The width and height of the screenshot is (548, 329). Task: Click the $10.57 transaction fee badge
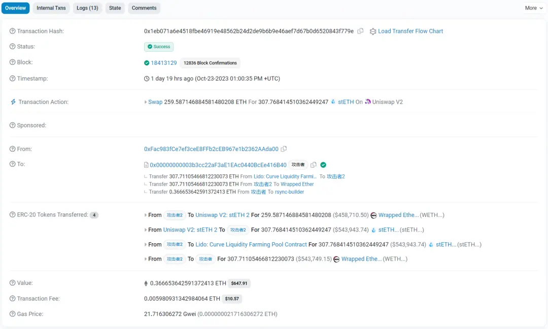[x=232, y=299]
